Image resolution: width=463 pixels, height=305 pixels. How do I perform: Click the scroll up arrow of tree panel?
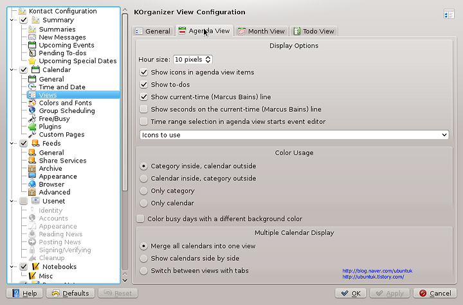click(125, 10)
